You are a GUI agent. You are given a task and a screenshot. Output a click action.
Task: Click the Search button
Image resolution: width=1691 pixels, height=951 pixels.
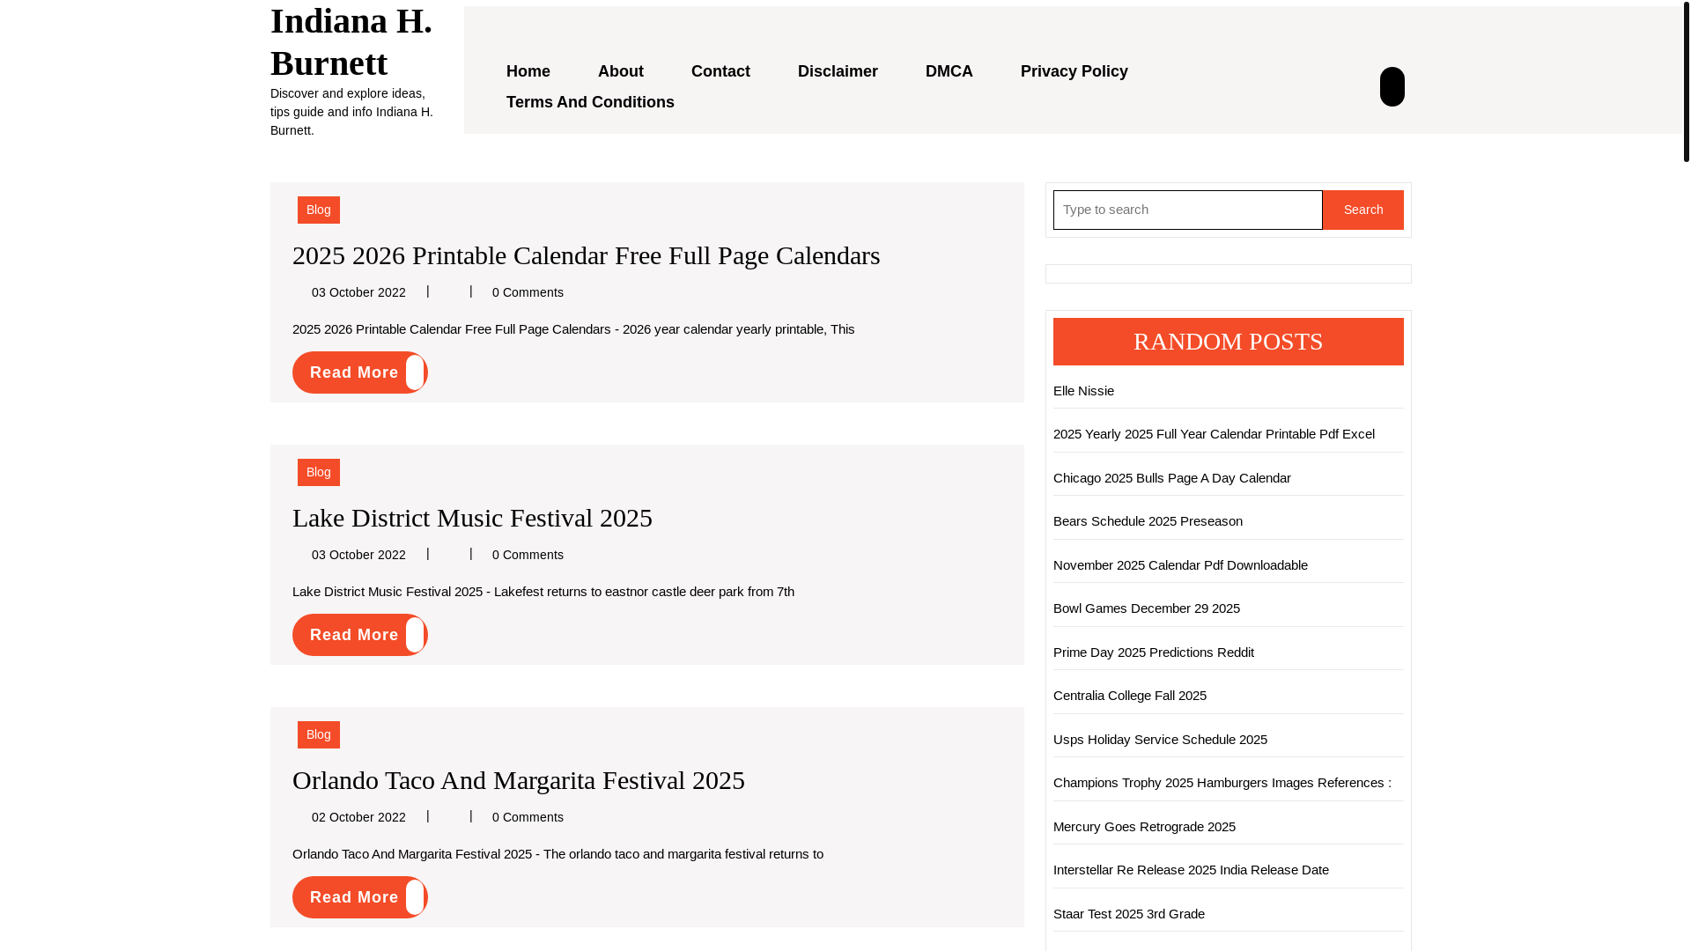(x=1362, y=210)
